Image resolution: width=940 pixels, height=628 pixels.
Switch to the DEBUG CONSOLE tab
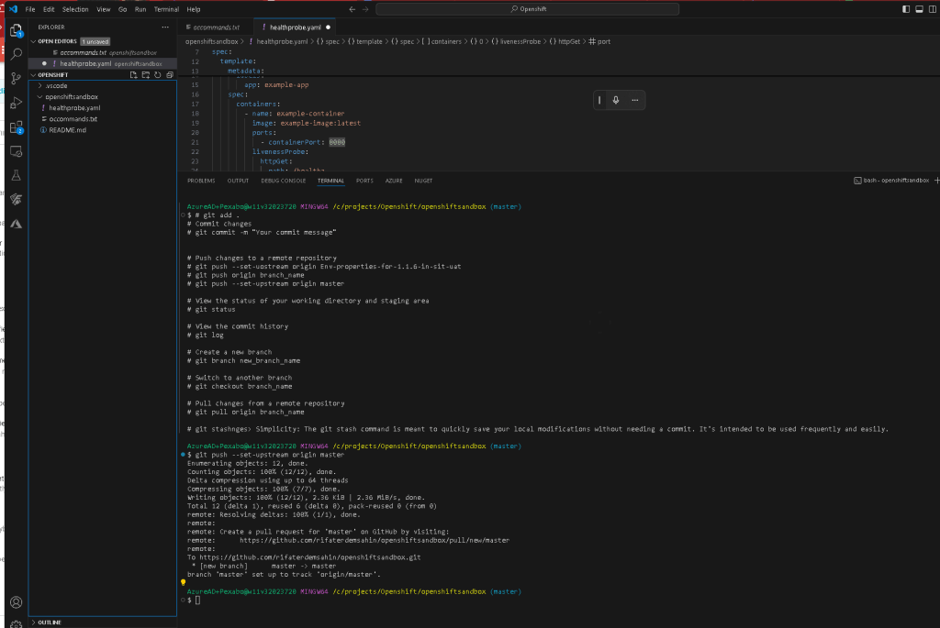point(283,181)
